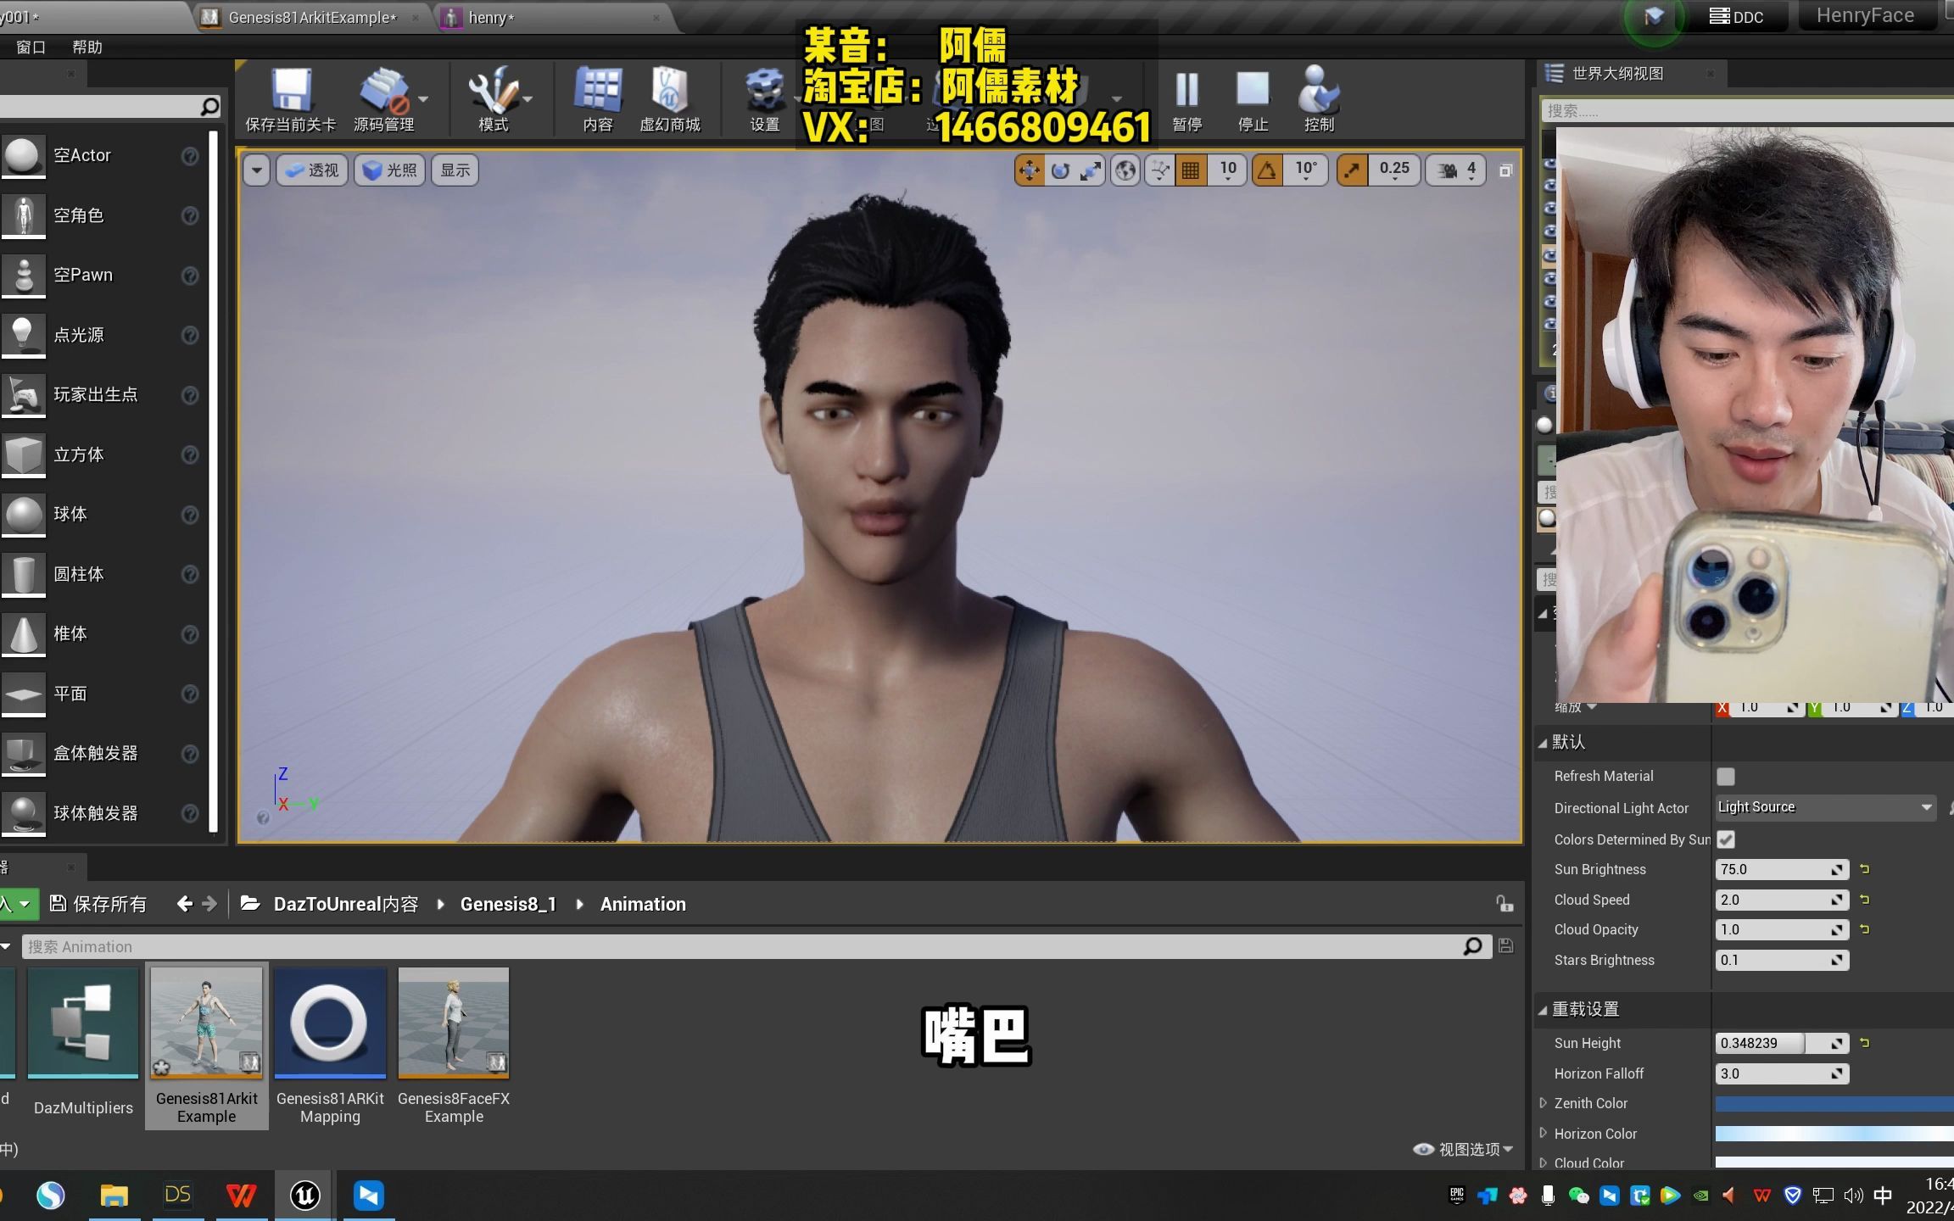The width and height of the screenshot is (1954, 1221).
Task: Open the 透视 perspective dropdown
Action: pyautogui.click(x=310, y=170)
